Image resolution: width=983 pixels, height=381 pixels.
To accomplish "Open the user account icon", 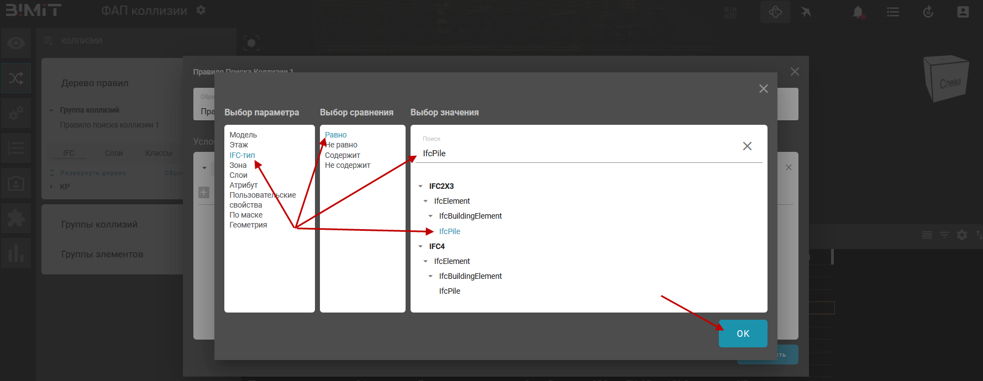I will click(x=963, y=12).
